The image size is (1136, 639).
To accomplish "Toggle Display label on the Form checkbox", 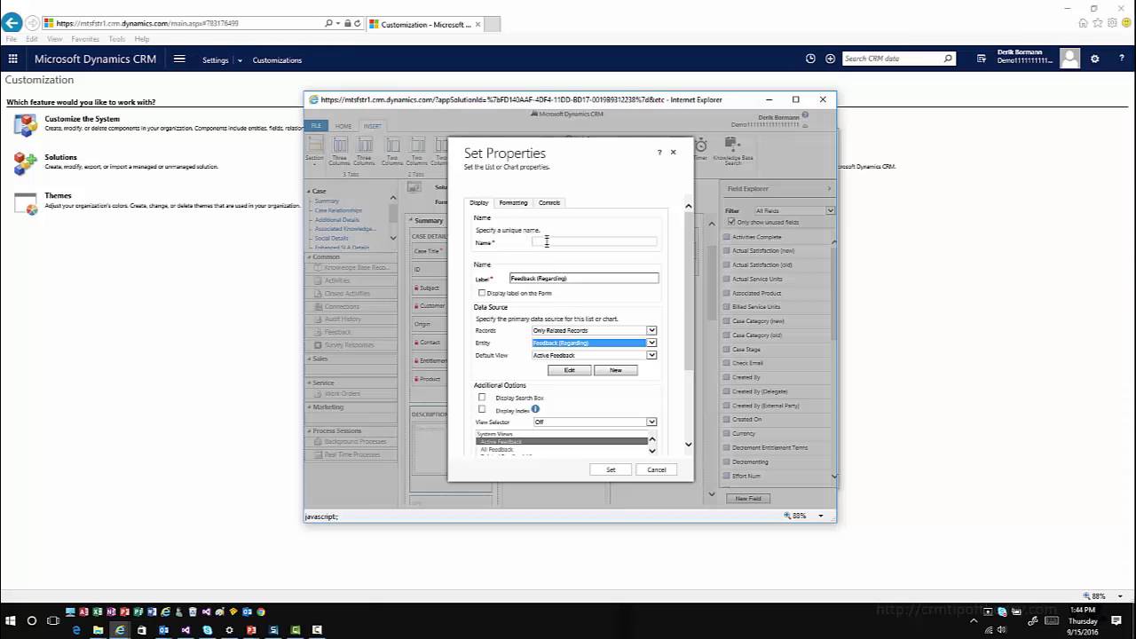I will click(x=482, y=293).
